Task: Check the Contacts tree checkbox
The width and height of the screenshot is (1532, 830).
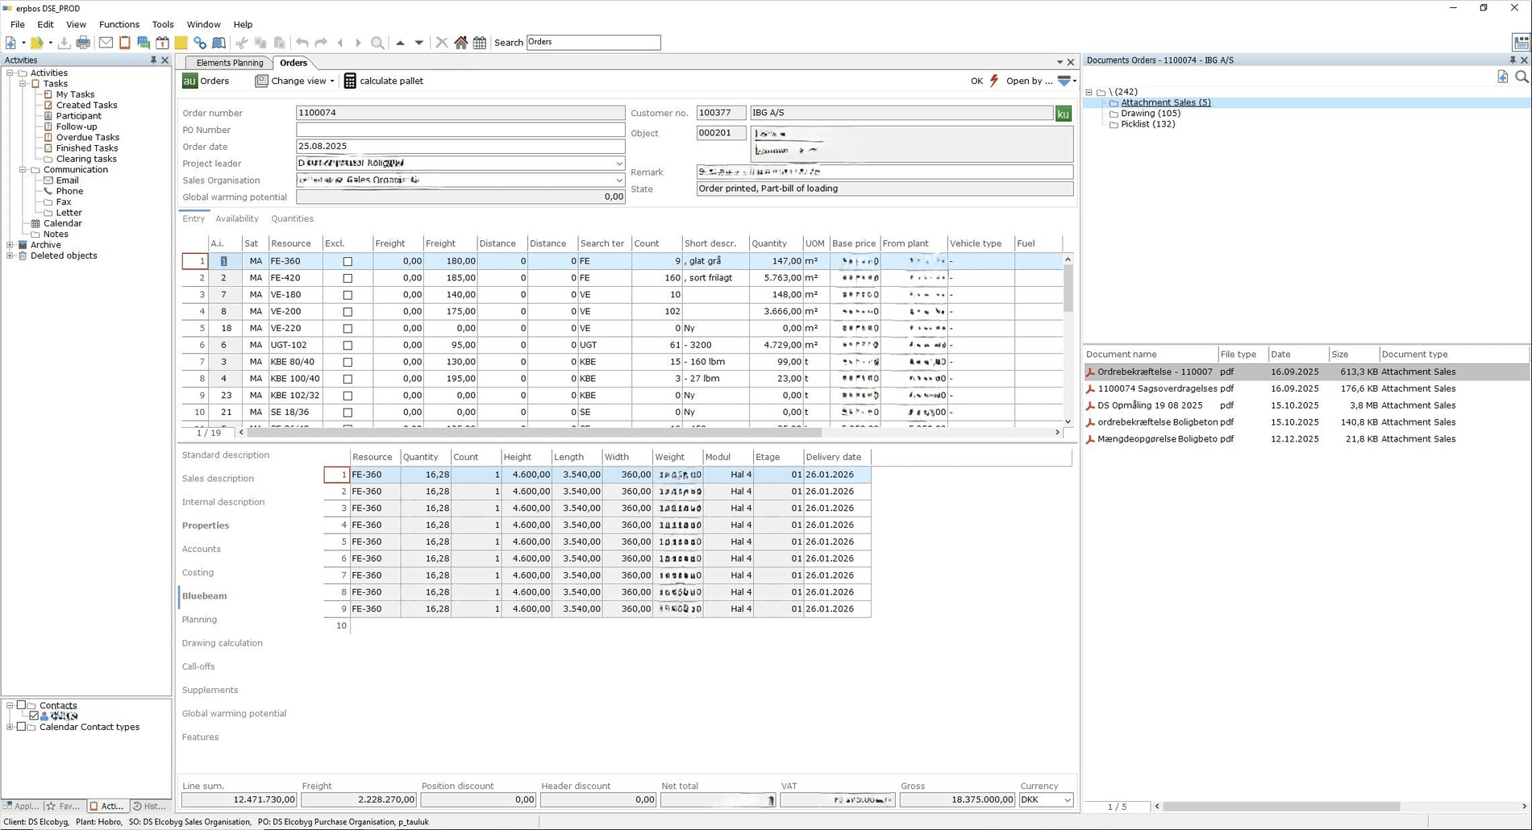Action: click(22, 705)
